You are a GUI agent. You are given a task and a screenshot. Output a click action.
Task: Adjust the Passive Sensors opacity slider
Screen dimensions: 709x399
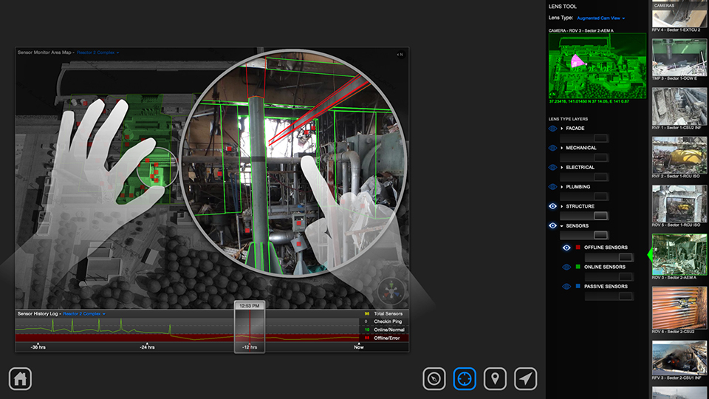pyautogui.click(x=609, y=296)
